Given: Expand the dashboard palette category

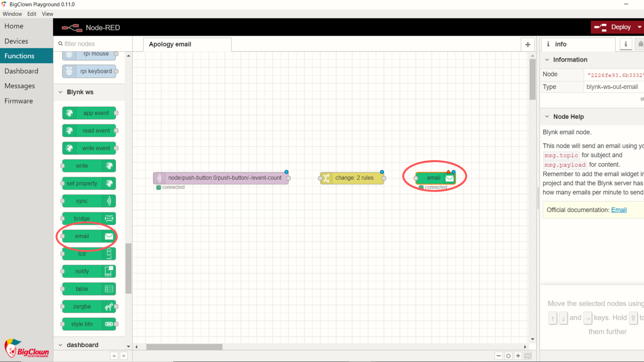Looking at the screenshot, I should [89, 345].
